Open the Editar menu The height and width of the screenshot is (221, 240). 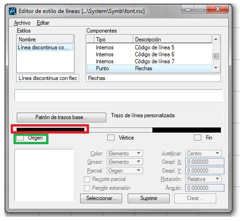pos(43,23)
